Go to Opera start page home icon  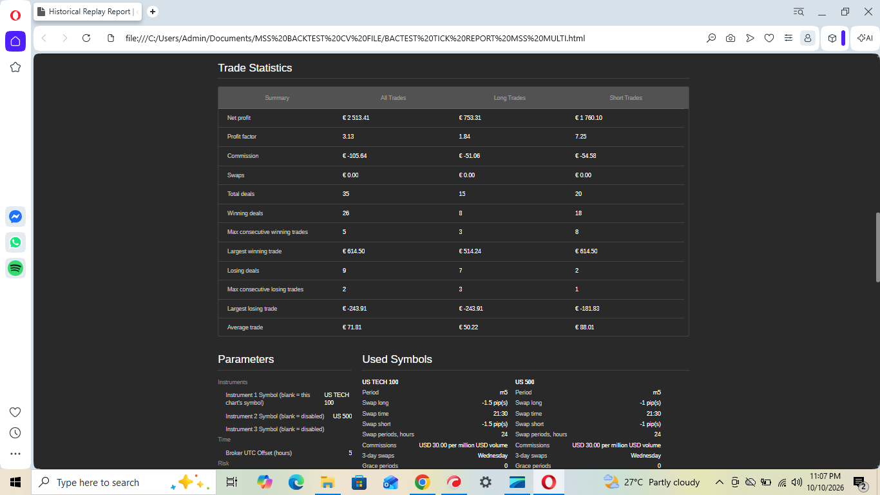pos(15,41)
